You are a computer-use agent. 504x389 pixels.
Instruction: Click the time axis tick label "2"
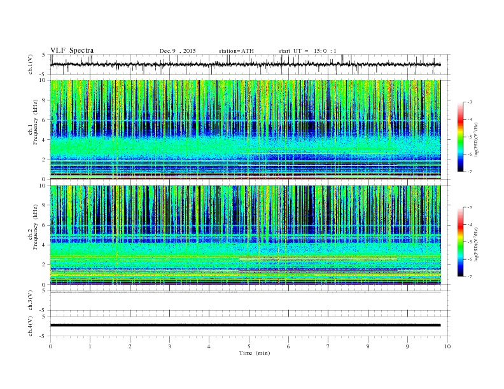tap(130, 346)
